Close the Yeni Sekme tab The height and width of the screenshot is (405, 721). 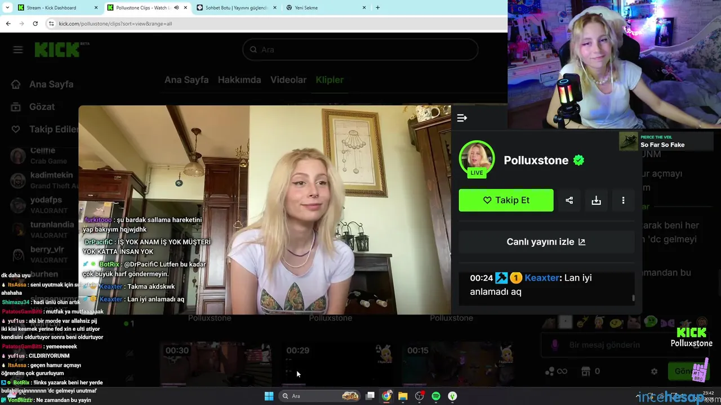(364, 8)
